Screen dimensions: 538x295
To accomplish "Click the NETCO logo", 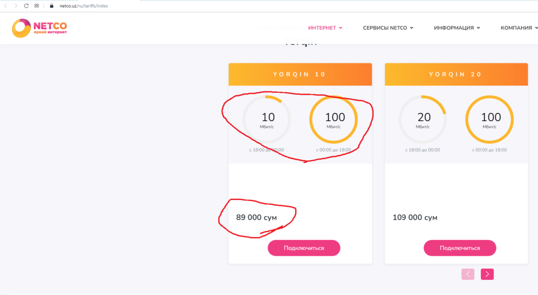I will [x=40, y=28].
